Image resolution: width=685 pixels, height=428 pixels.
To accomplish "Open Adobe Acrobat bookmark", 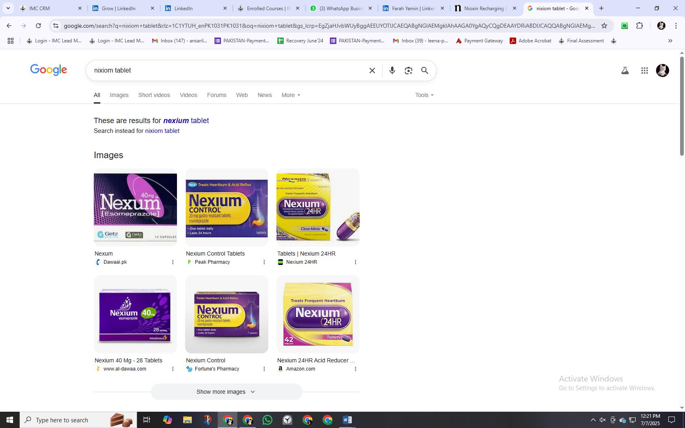I will tap(530, 41).
